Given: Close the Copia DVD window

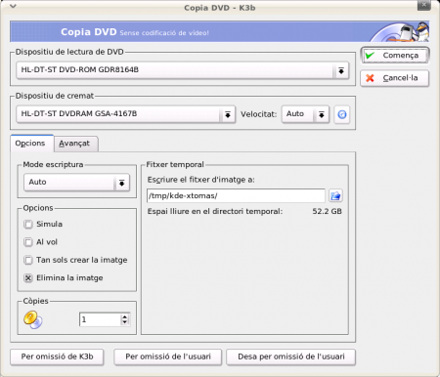Looking at the screenshot, I should (423, 5).
